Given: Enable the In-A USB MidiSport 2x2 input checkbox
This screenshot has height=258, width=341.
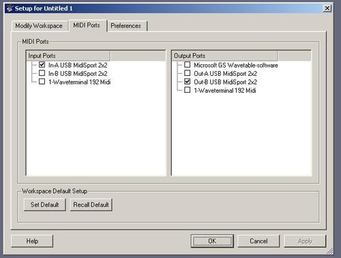Looking at the screenshot, I should point(42,65).
